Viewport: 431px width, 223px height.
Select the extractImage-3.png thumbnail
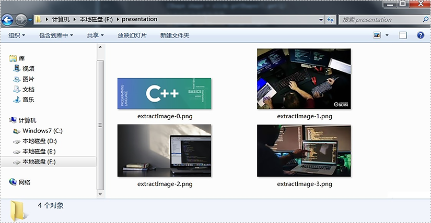pyautogui.click(x=304, y=151)
